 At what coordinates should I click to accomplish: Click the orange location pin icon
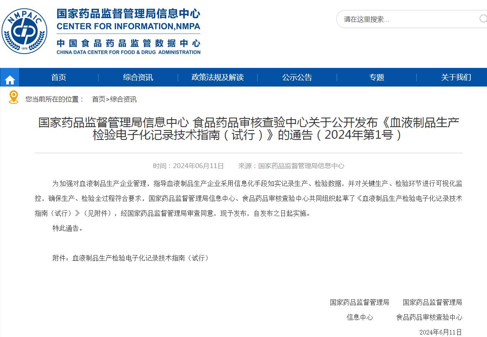click(14, 98)
